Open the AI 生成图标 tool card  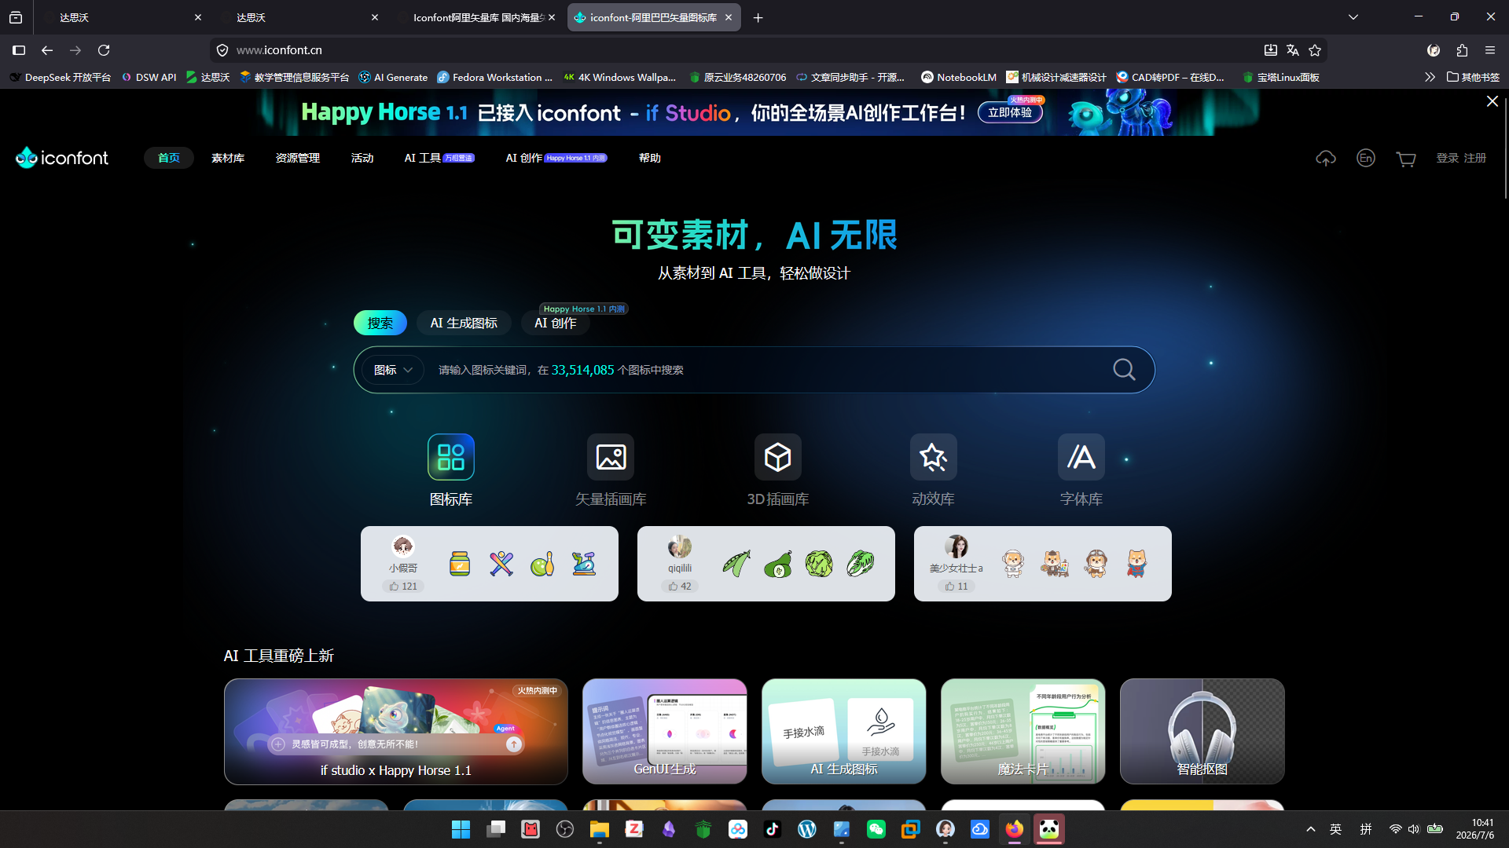(844, 732)
